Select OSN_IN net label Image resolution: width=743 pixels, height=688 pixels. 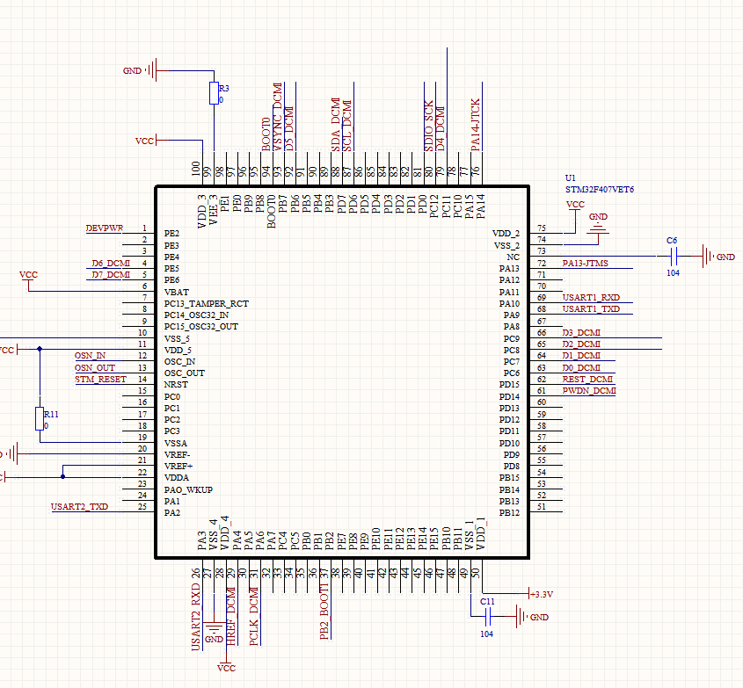click(x=90, y=356)
